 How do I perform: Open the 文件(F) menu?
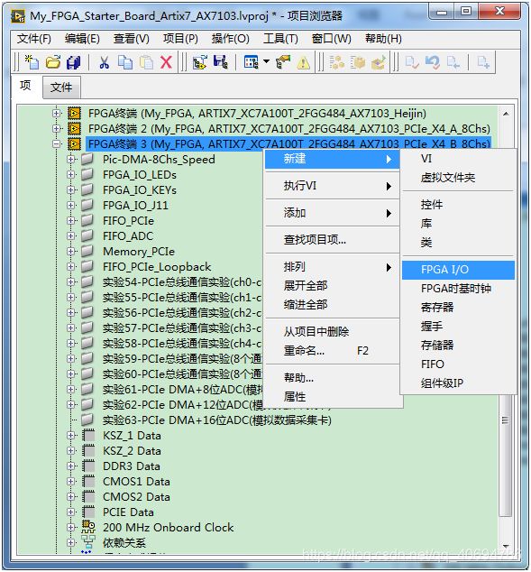[34, 39]
